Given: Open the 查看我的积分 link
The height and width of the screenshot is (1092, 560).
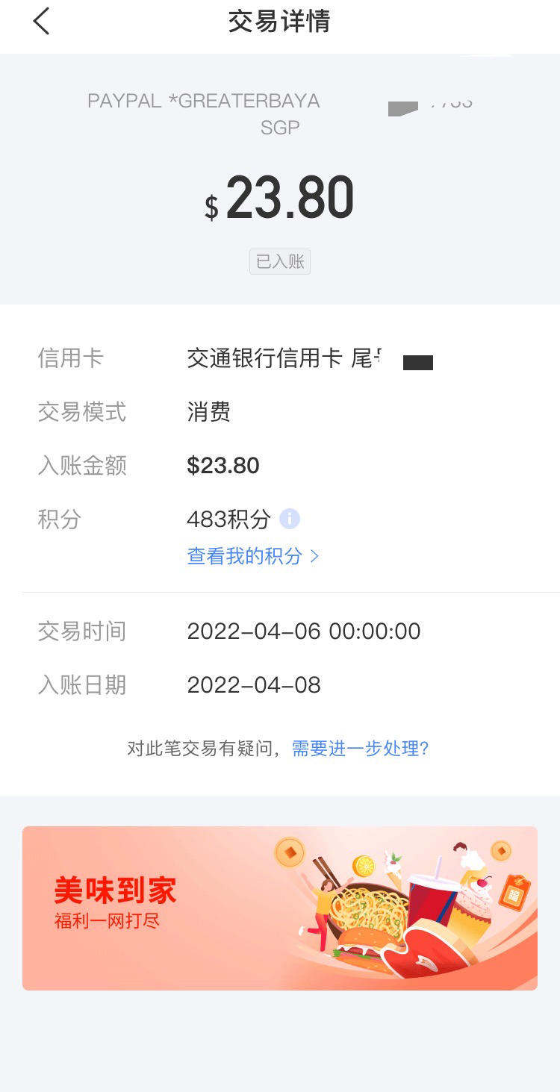Looking at the screenshot, I should 245,556.
